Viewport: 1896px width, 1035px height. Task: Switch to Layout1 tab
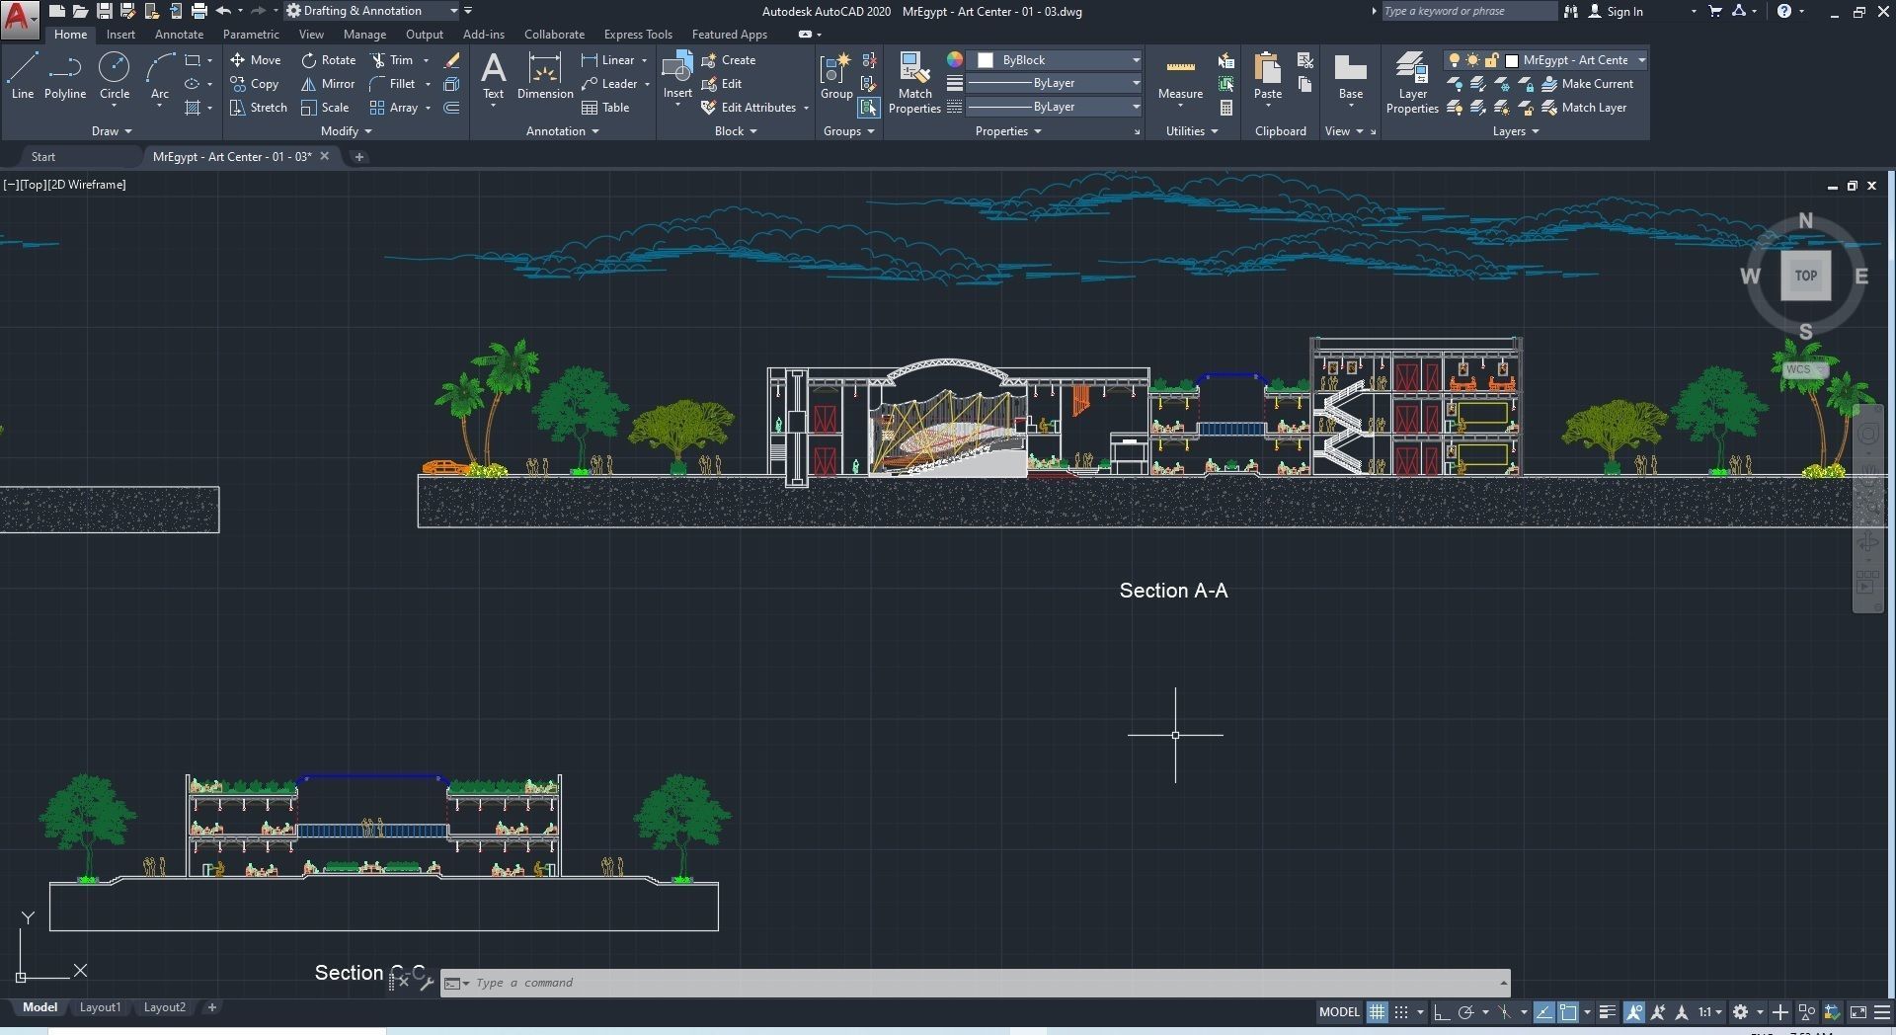[100, 1007]
